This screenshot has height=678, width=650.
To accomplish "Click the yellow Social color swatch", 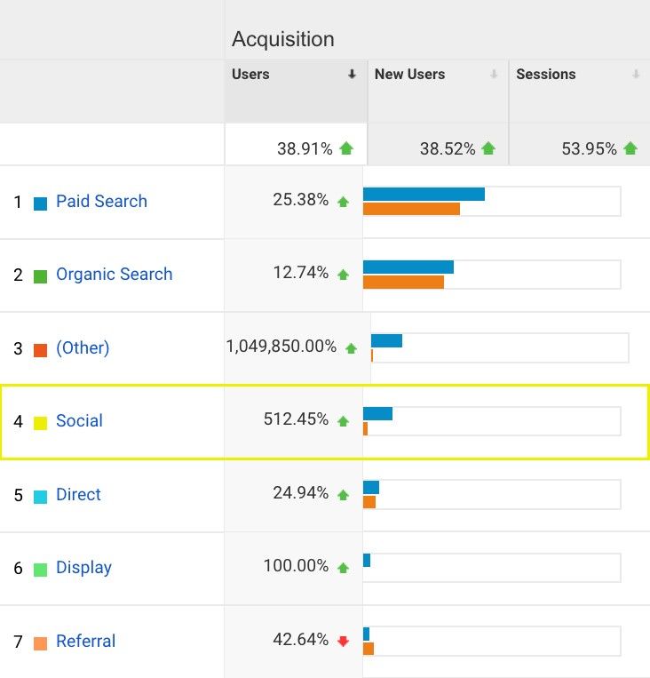I will tap(40, 423).
